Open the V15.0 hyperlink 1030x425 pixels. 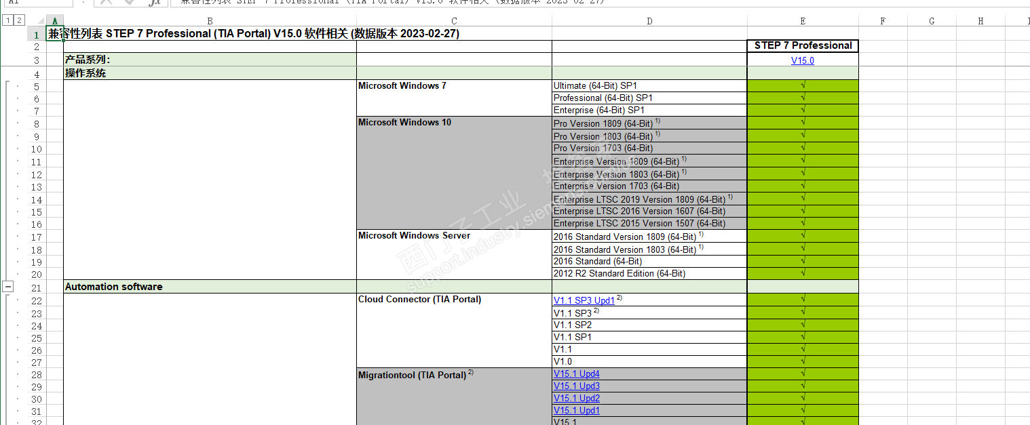click(x=803, y=60)
